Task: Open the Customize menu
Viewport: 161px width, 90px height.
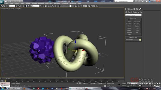Action: click(65, 3)
